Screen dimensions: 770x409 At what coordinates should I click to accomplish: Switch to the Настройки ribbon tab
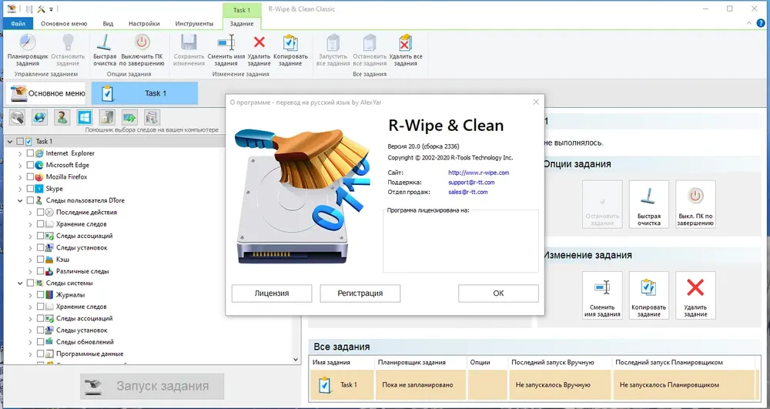click(x=144, y=24)
